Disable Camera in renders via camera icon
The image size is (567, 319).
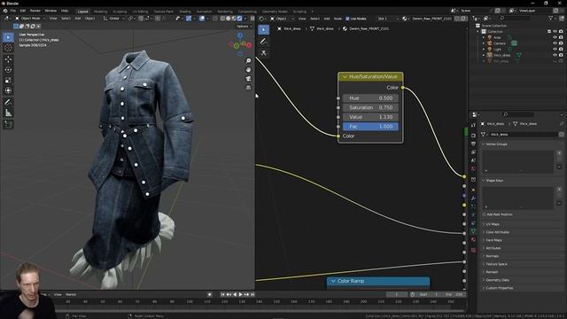(561, 43)
